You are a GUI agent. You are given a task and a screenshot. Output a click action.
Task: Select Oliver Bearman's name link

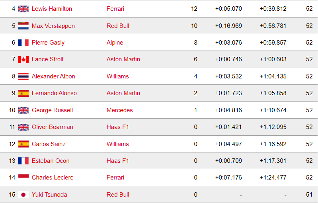tap(52, 127)
